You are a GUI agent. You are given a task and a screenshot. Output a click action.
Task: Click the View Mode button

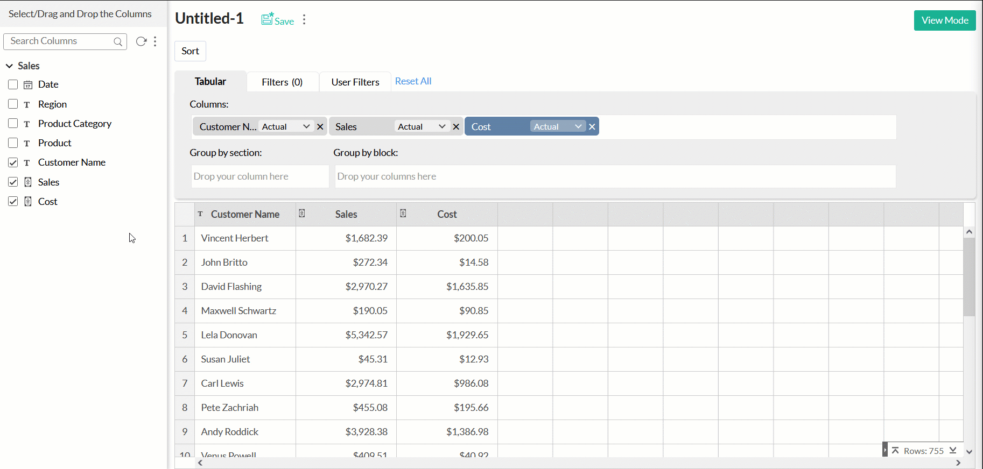pyautogui.click(x=944, y=20)
